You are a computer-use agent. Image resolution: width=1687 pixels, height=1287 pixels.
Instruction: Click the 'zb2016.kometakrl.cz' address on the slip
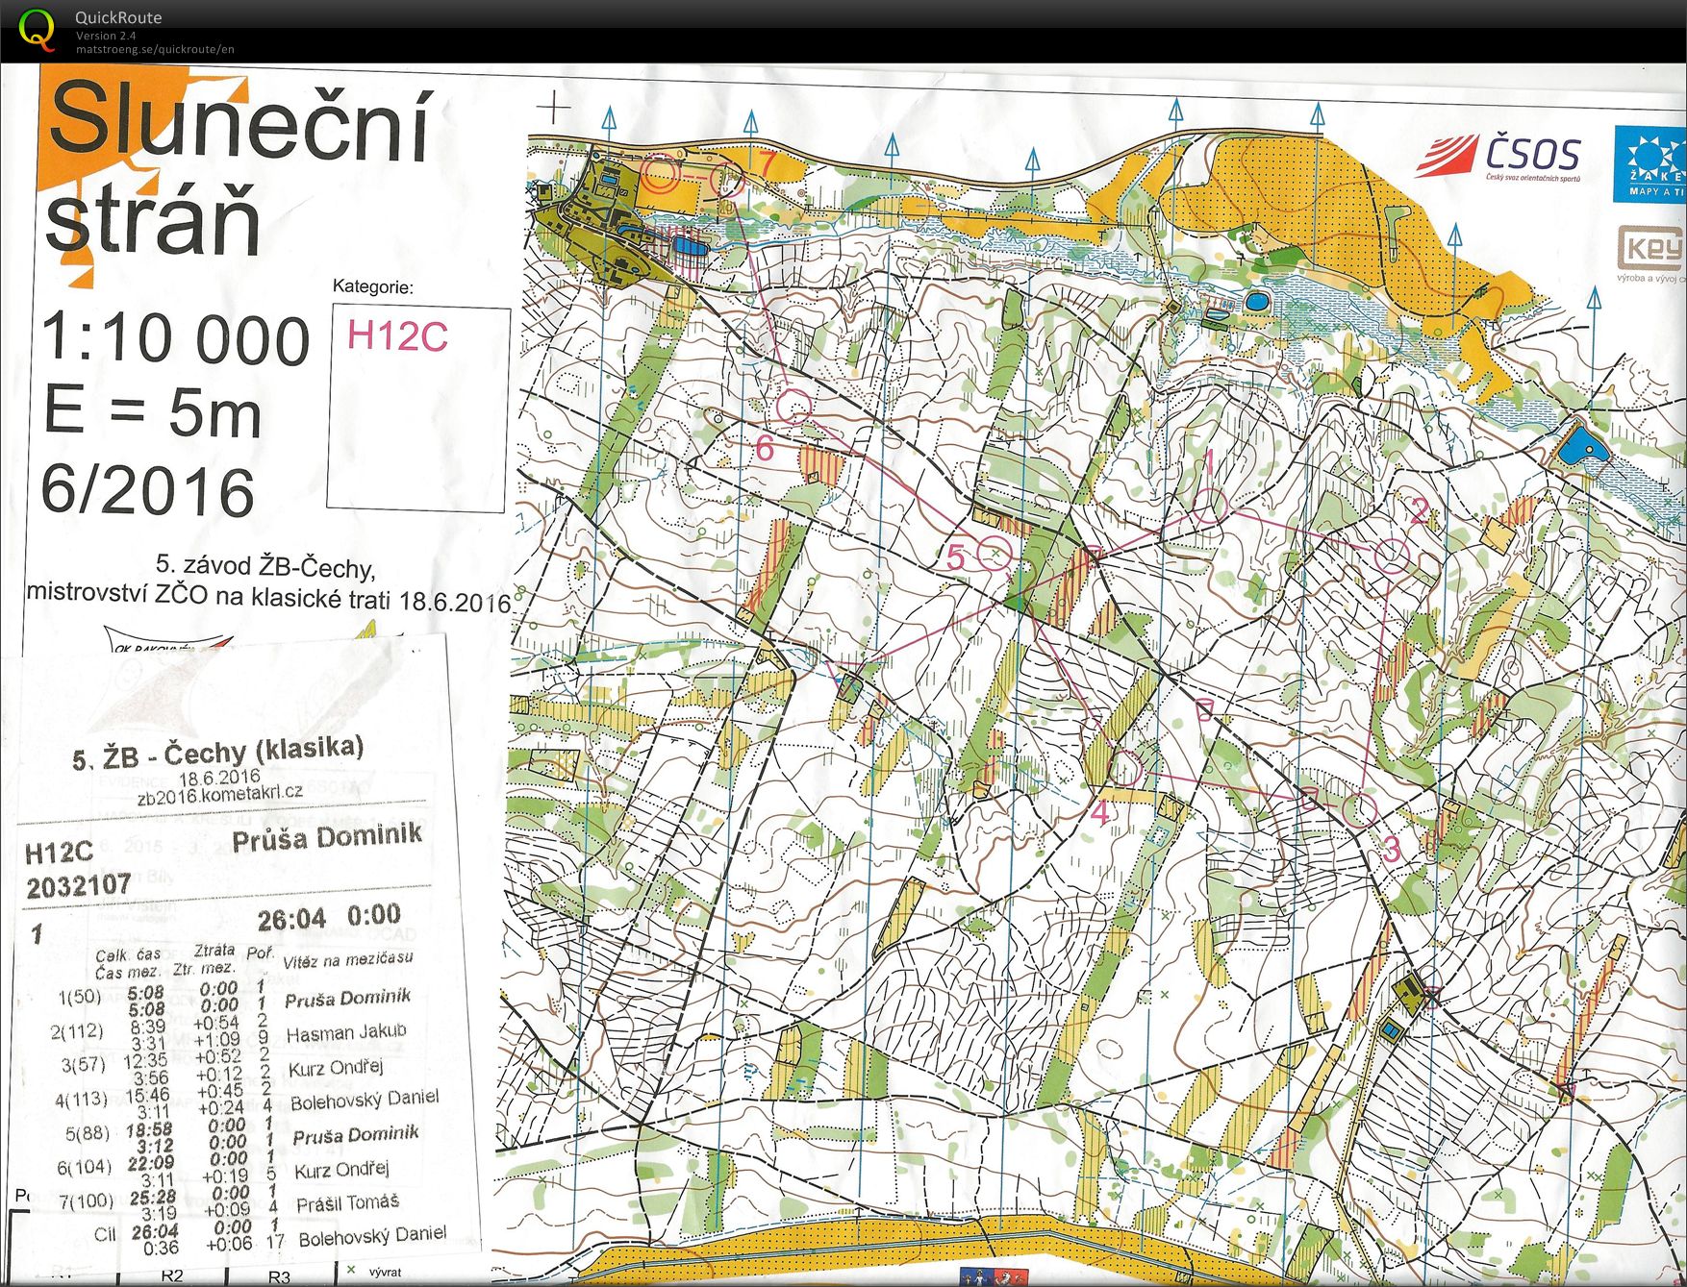coord(219,794)
